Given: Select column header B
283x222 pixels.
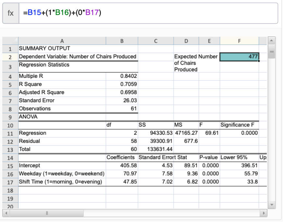Looking at the screenshot, I should 122,41.
